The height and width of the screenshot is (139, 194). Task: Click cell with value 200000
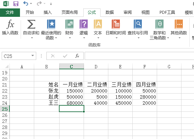pyautogui.click(x=96, y=91)
